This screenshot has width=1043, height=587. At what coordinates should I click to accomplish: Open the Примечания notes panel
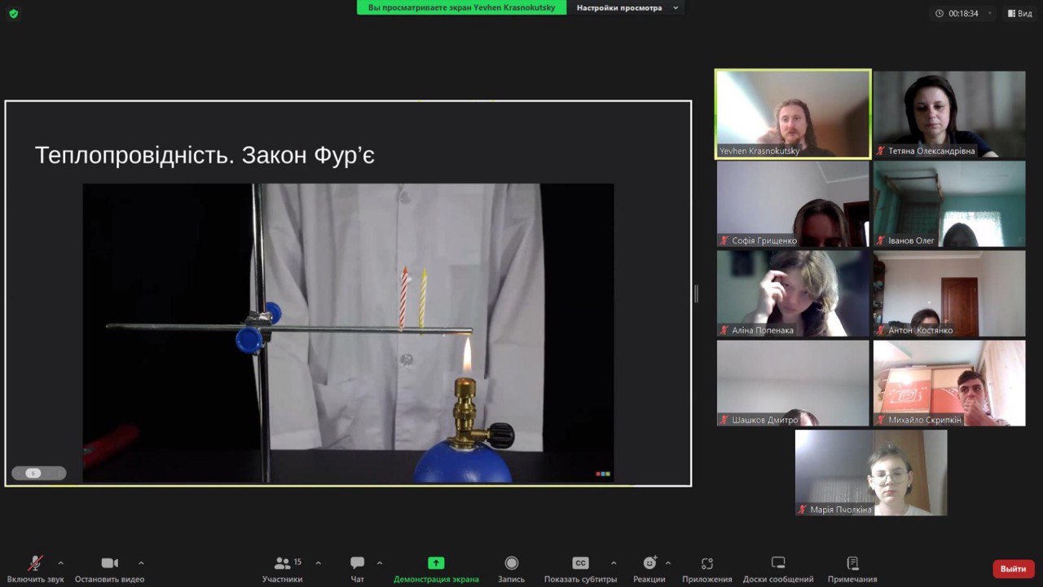point(852,569)
